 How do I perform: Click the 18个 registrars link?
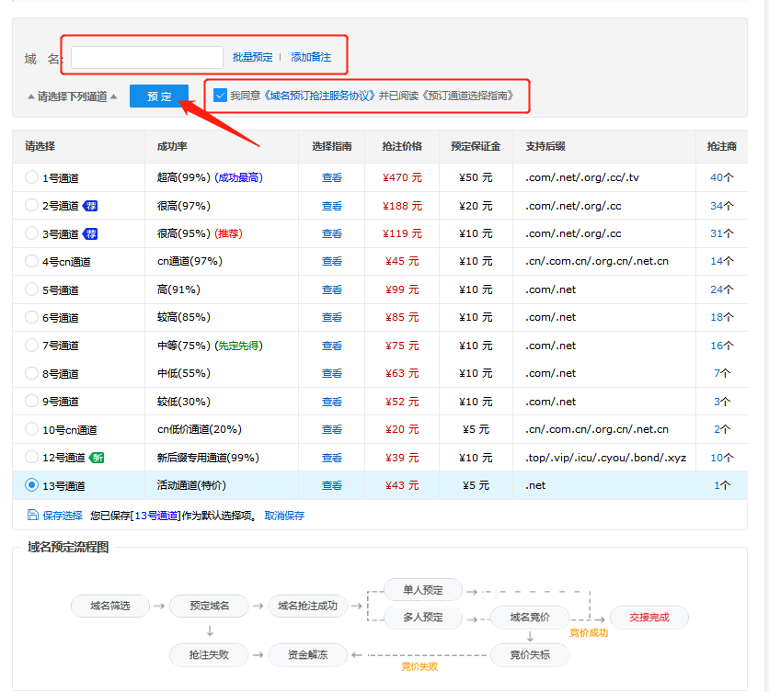point(722,317)
